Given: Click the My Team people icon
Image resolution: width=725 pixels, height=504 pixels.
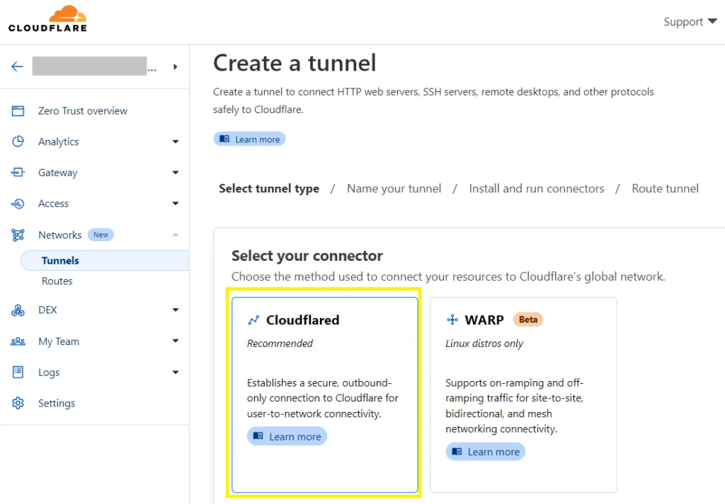Looking at the screenshot, I should pyautogui.click(x=18, y=341).
